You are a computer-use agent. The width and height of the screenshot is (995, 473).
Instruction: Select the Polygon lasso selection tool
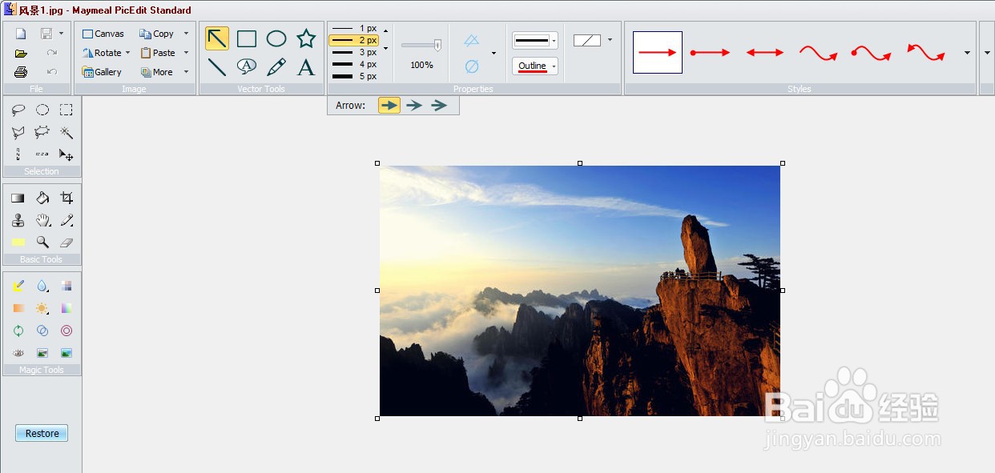[18, 133]
